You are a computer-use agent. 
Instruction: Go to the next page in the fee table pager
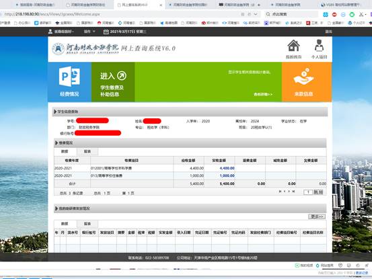coord(289,192)
